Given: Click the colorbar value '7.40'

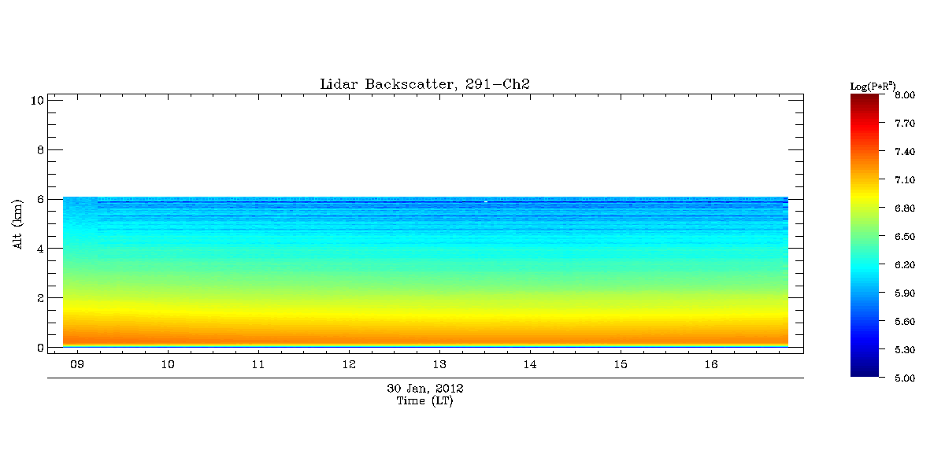Looking at the screenshot, I should click(x=904, y=152).
